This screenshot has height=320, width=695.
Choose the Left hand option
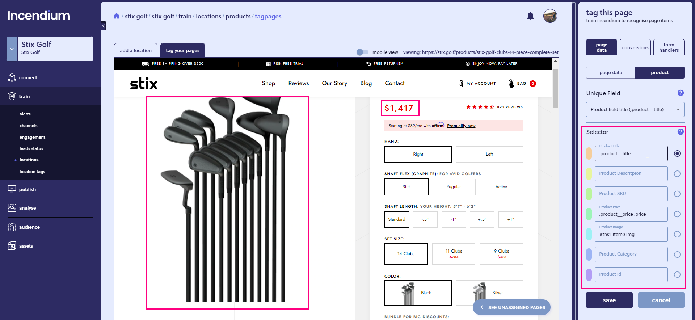tap(489, 154)
